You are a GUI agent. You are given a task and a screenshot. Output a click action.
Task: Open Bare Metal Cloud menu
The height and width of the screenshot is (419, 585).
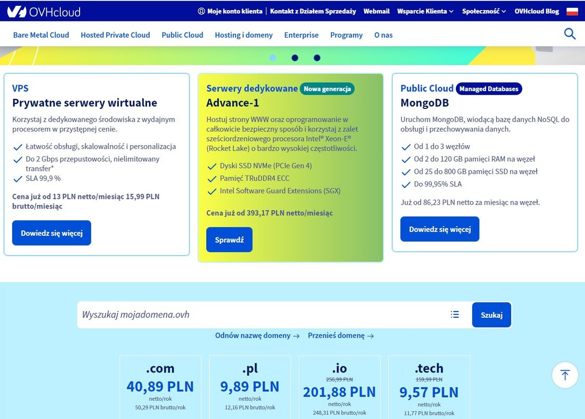point(41,35)
